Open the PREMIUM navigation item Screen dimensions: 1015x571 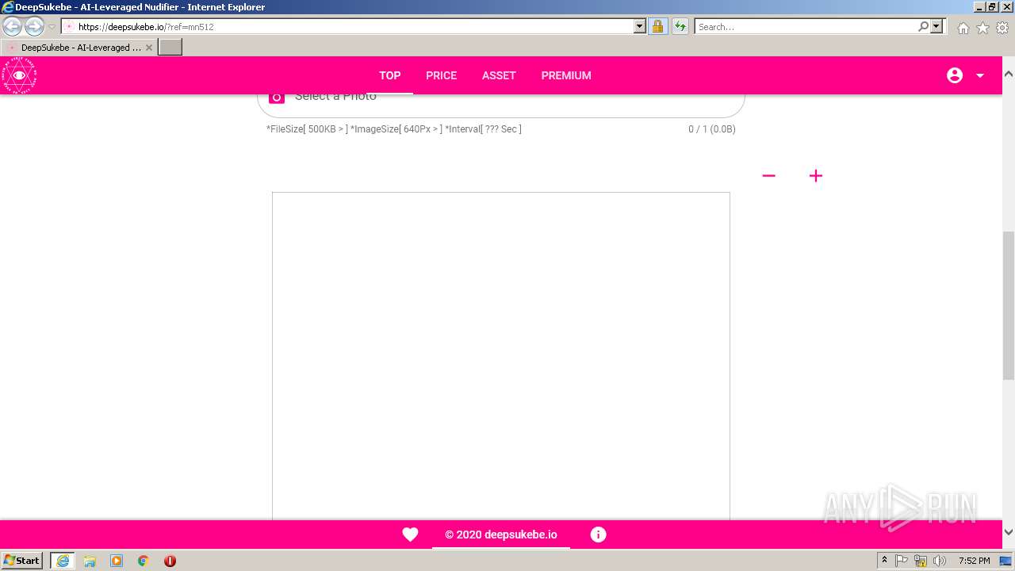click(566, 75)
